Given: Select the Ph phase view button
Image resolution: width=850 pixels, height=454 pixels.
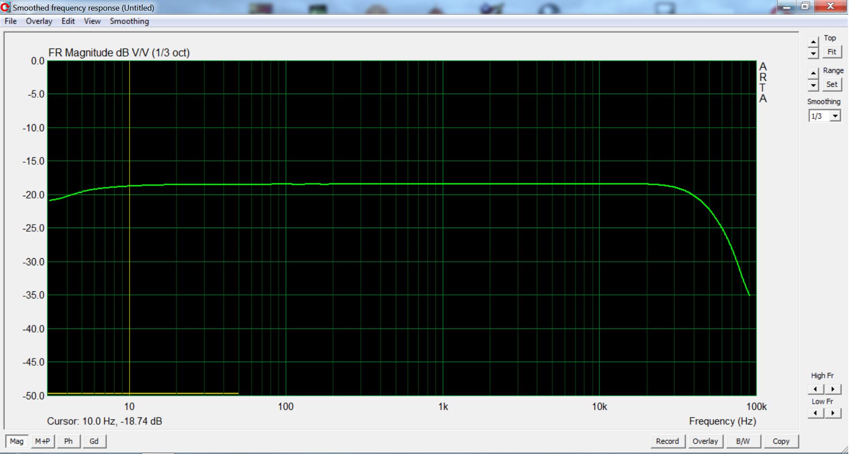Looking at the screenshot, I should click(x=68, y=441).
